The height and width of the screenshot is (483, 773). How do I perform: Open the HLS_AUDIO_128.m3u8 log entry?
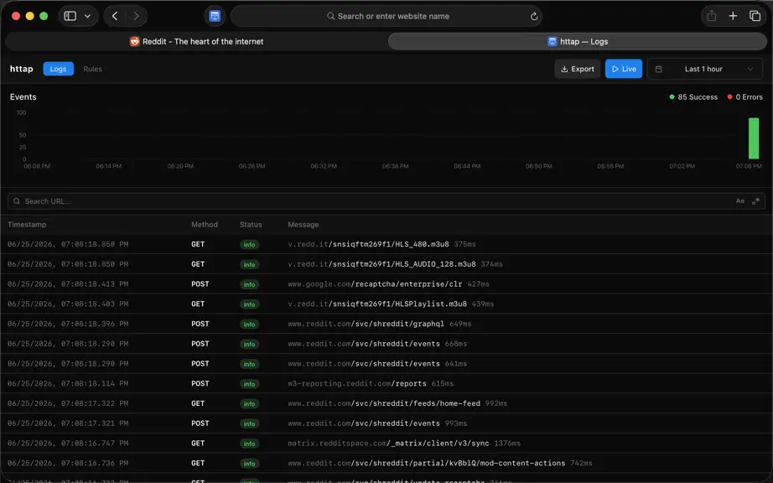[386, 264]
